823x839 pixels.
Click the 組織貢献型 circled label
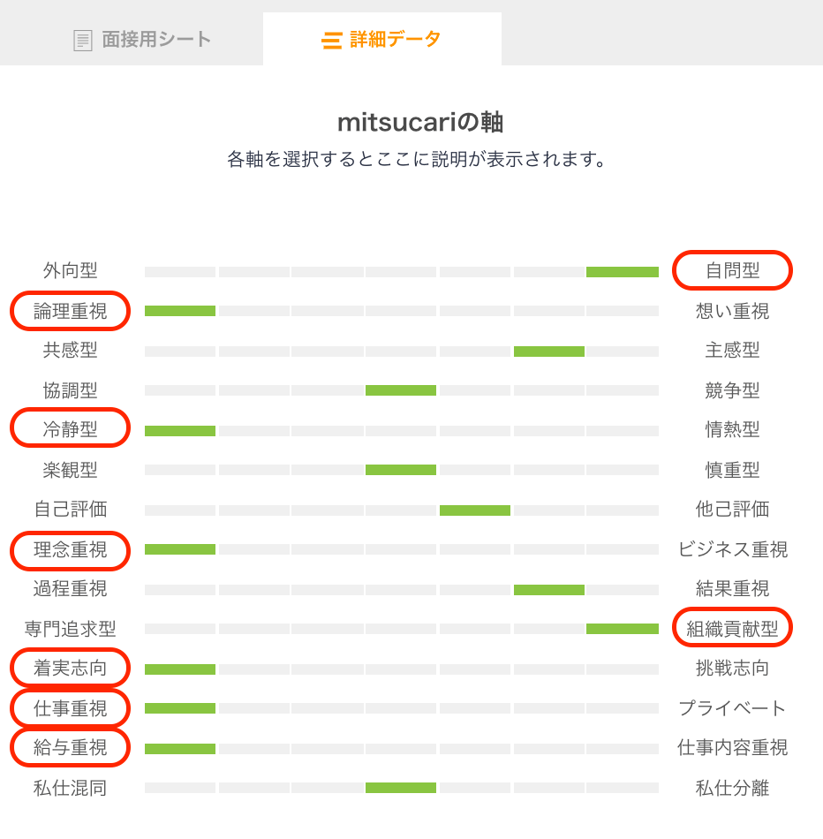tap(732, 628)
